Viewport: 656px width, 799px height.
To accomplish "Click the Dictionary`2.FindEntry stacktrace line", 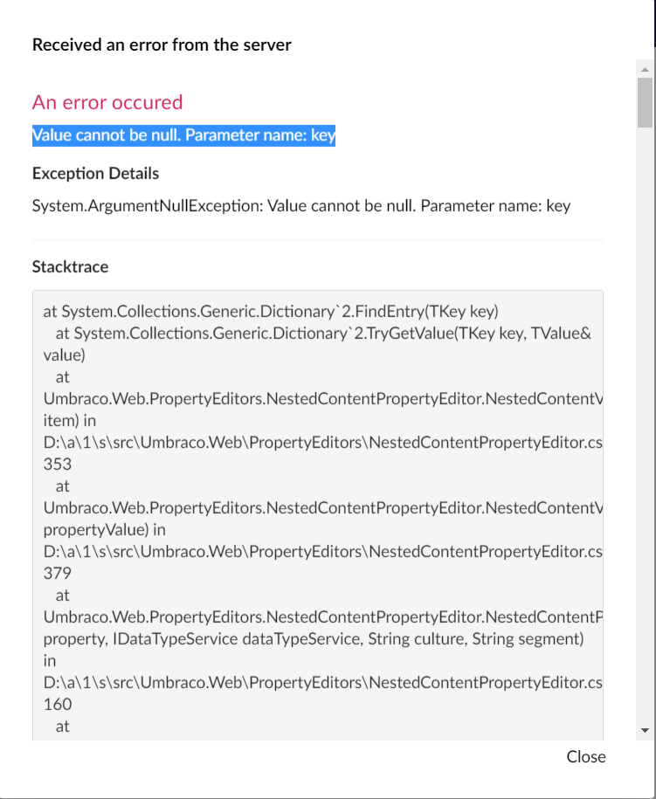I will (271, 312).
